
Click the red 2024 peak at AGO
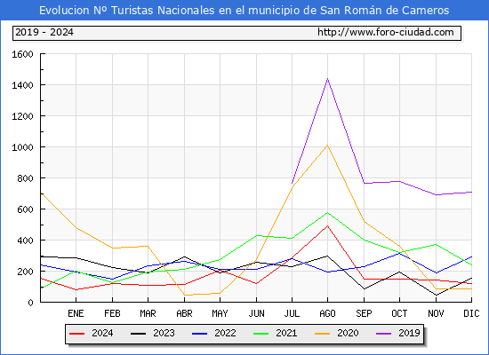point(327,226)
